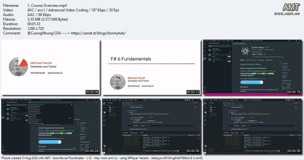Open Marketplace resource link in 00:00:18 frame

pos(285,76)
